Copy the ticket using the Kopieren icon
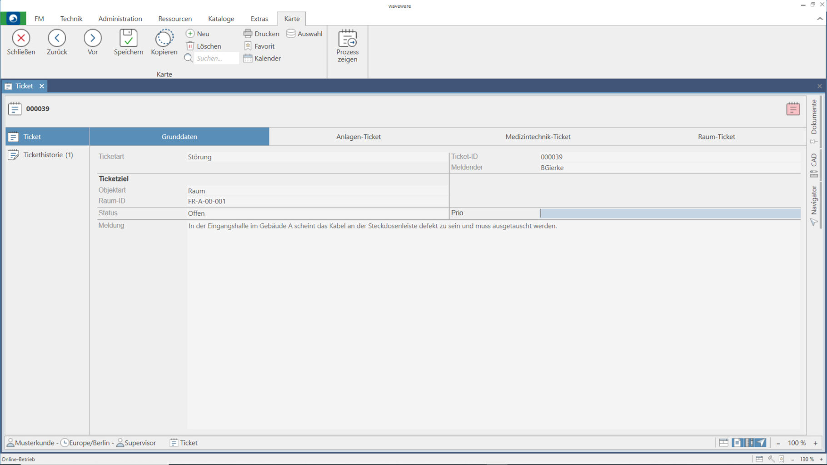The height and width of the screenshot is (465, 827). tap(164, 38)
